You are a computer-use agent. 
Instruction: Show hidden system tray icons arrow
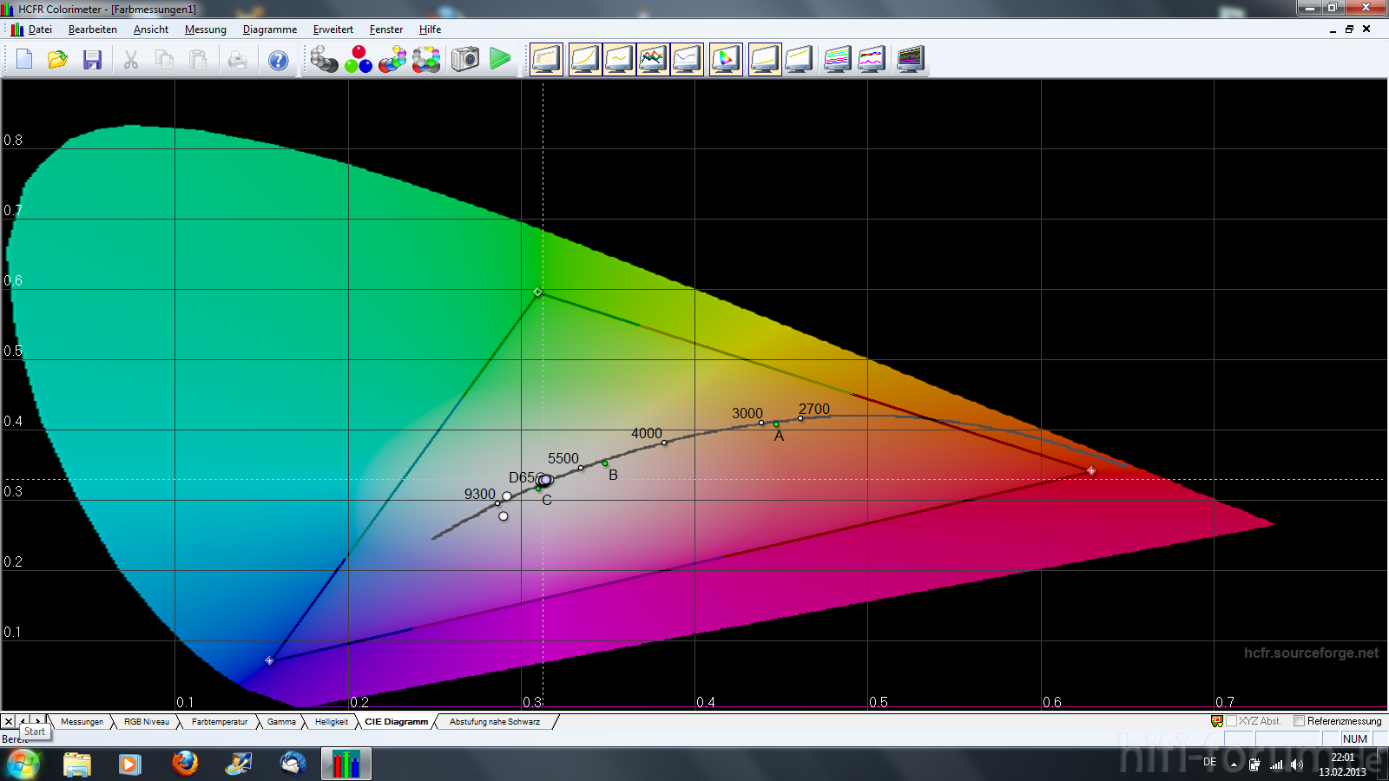(x=1234, y=765)
